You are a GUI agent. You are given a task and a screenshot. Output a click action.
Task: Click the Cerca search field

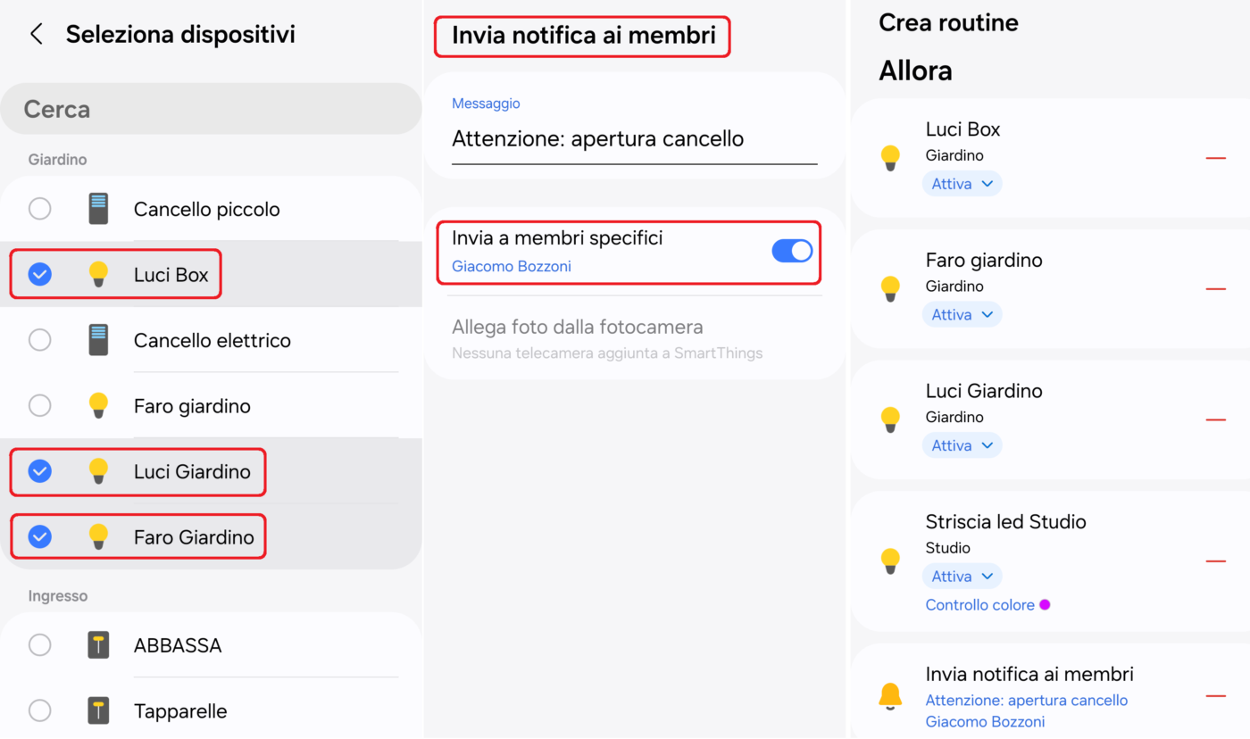click(x=211, y=110)
